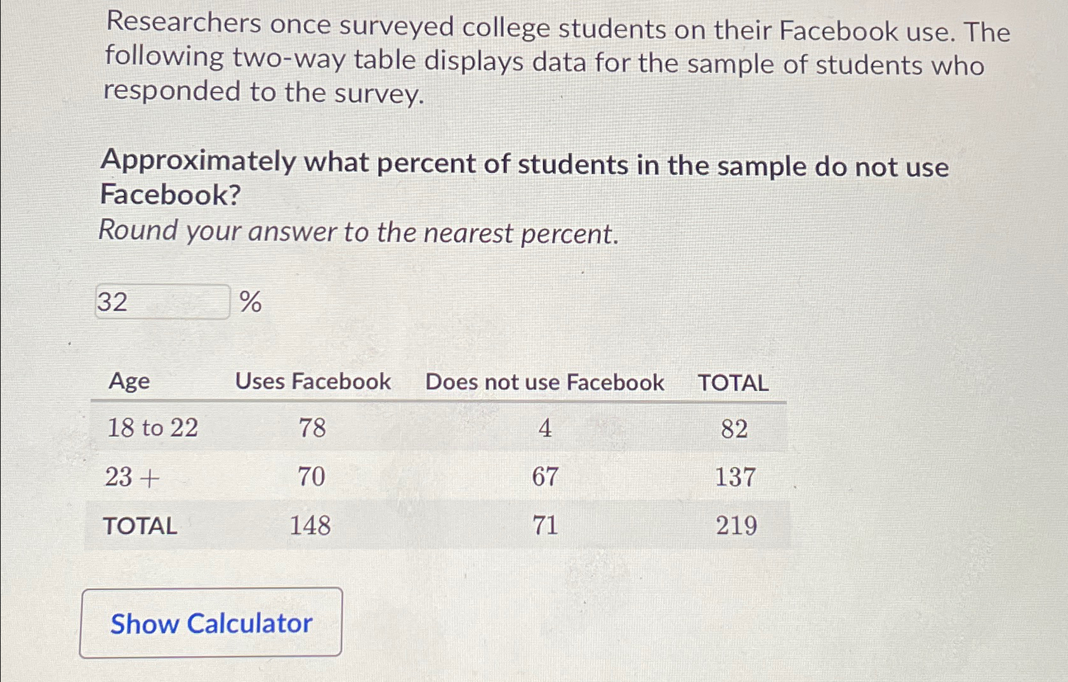The image size is (1068, 682).
Task: Click the value 148 in the TOTAL row
Action: tap(311, 524)
